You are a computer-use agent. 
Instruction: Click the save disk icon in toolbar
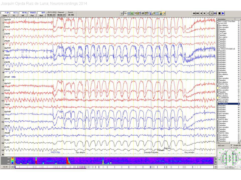coord(122,13)
